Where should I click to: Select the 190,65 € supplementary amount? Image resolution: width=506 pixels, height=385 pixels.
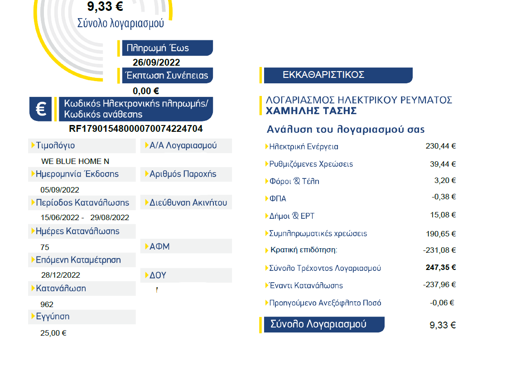click(441, 234)
